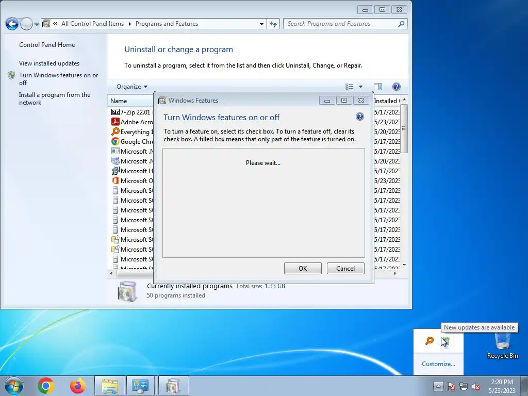Click the Back navigation arrow
Viewport: 528px width, 396px height.
click(12, 24)
